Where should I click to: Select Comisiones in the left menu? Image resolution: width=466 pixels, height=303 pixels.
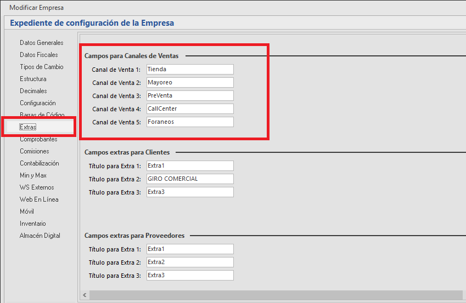pos(34,151)
